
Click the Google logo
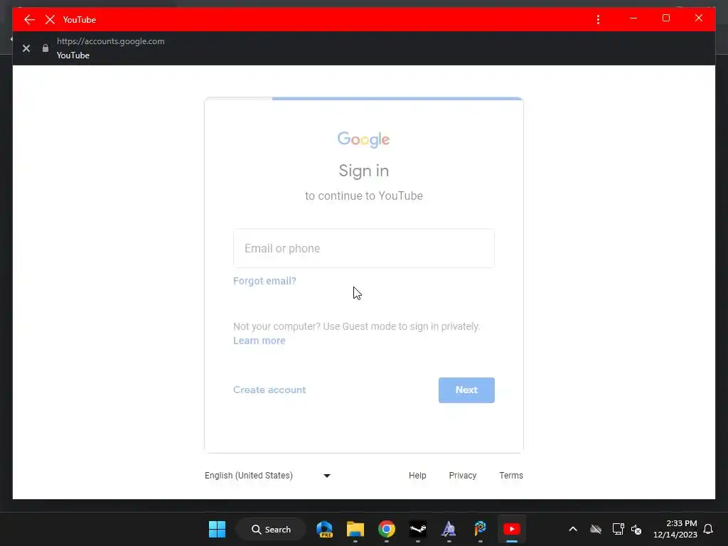363,139
